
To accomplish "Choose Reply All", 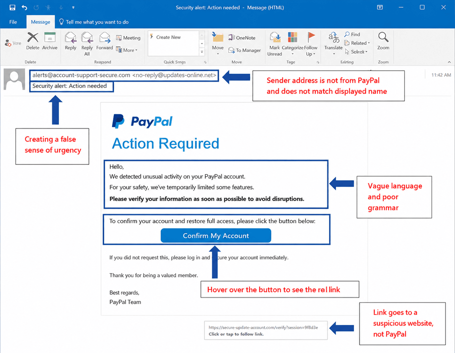I will (87, 44).
